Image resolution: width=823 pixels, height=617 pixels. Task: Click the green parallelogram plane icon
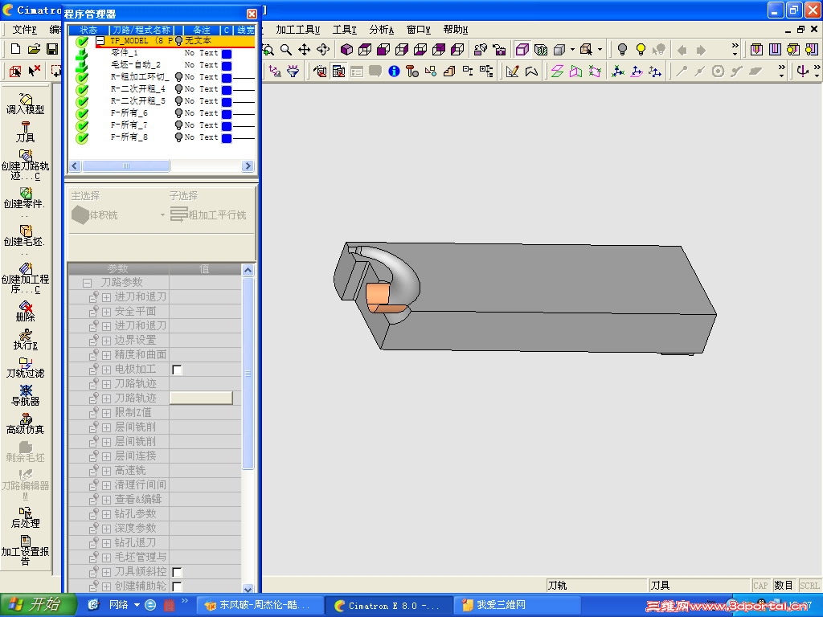click(557, 72)
